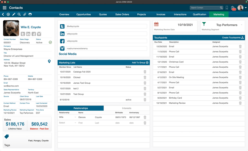
Task: Click the blue Tags label icon
Action: pyautogui.click(x=7, y=137)
